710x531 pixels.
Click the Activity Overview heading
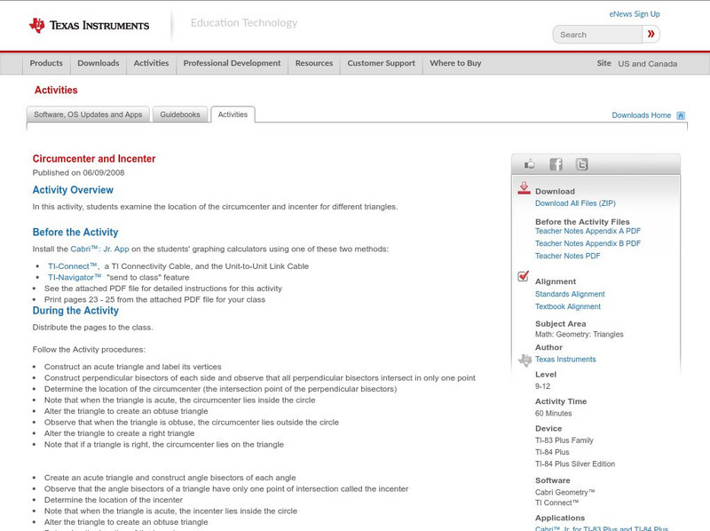pyautogui.click(x=73, y=190)
